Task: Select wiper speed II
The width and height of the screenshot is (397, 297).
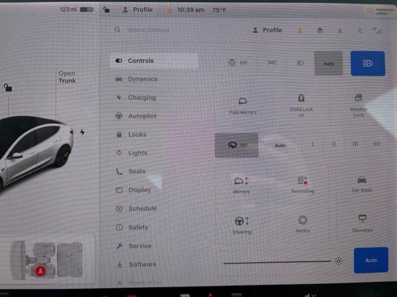Action: coord(334,144)
